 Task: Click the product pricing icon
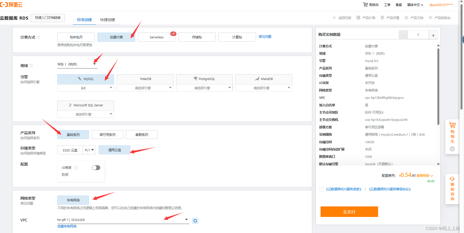click(358, 18)
